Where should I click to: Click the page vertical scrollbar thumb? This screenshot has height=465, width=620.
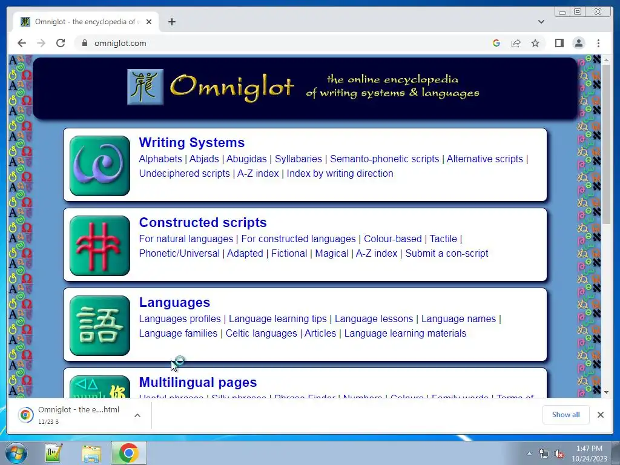(x=607, y=144)
